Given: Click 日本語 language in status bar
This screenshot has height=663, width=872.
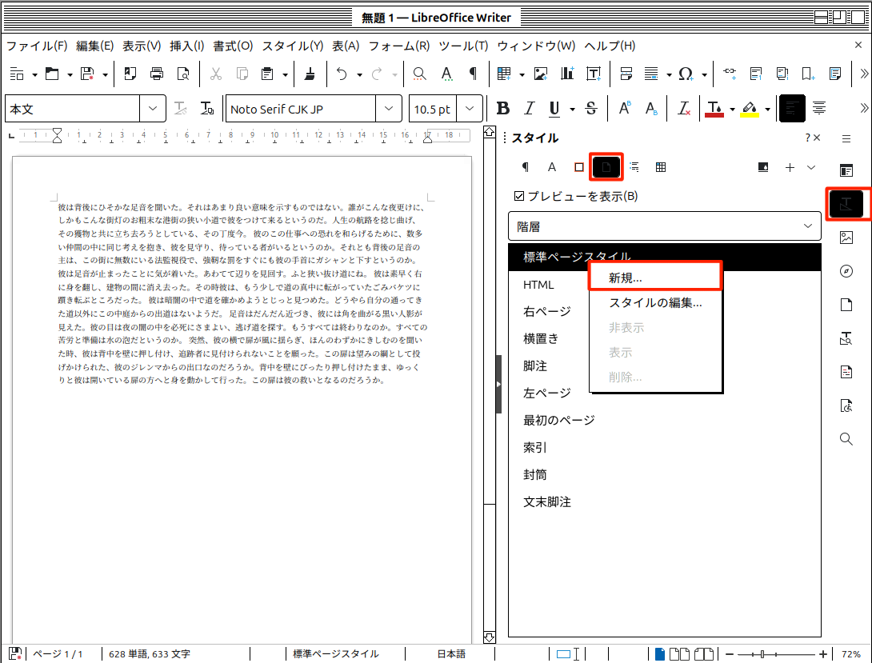Looking at the screenshot, I should coord(451,654).
